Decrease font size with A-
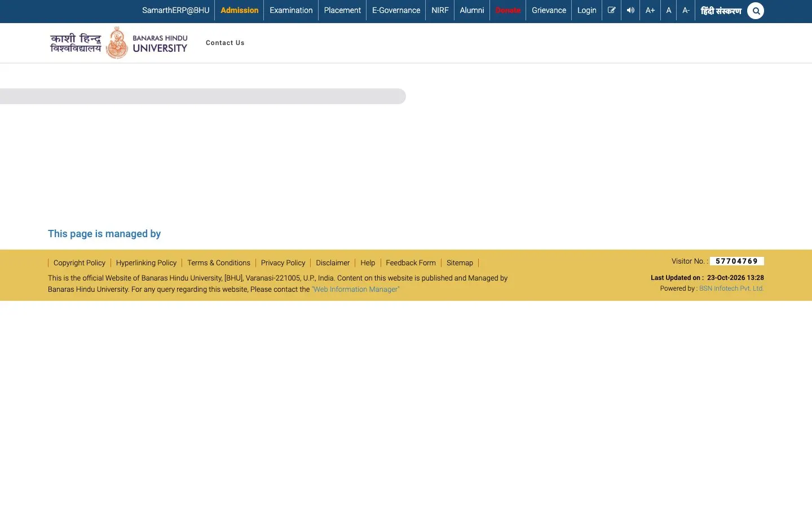Image resolution: width=812 pixels, height=507 pixels. (686, 10)
